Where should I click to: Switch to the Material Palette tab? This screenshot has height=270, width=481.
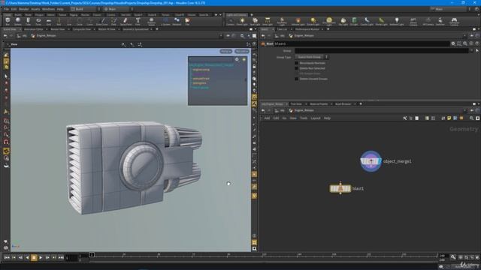tap(319, 104)
